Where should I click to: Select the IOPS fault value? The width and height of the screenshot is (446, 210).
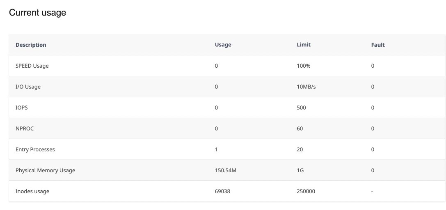tap(373, 108)
